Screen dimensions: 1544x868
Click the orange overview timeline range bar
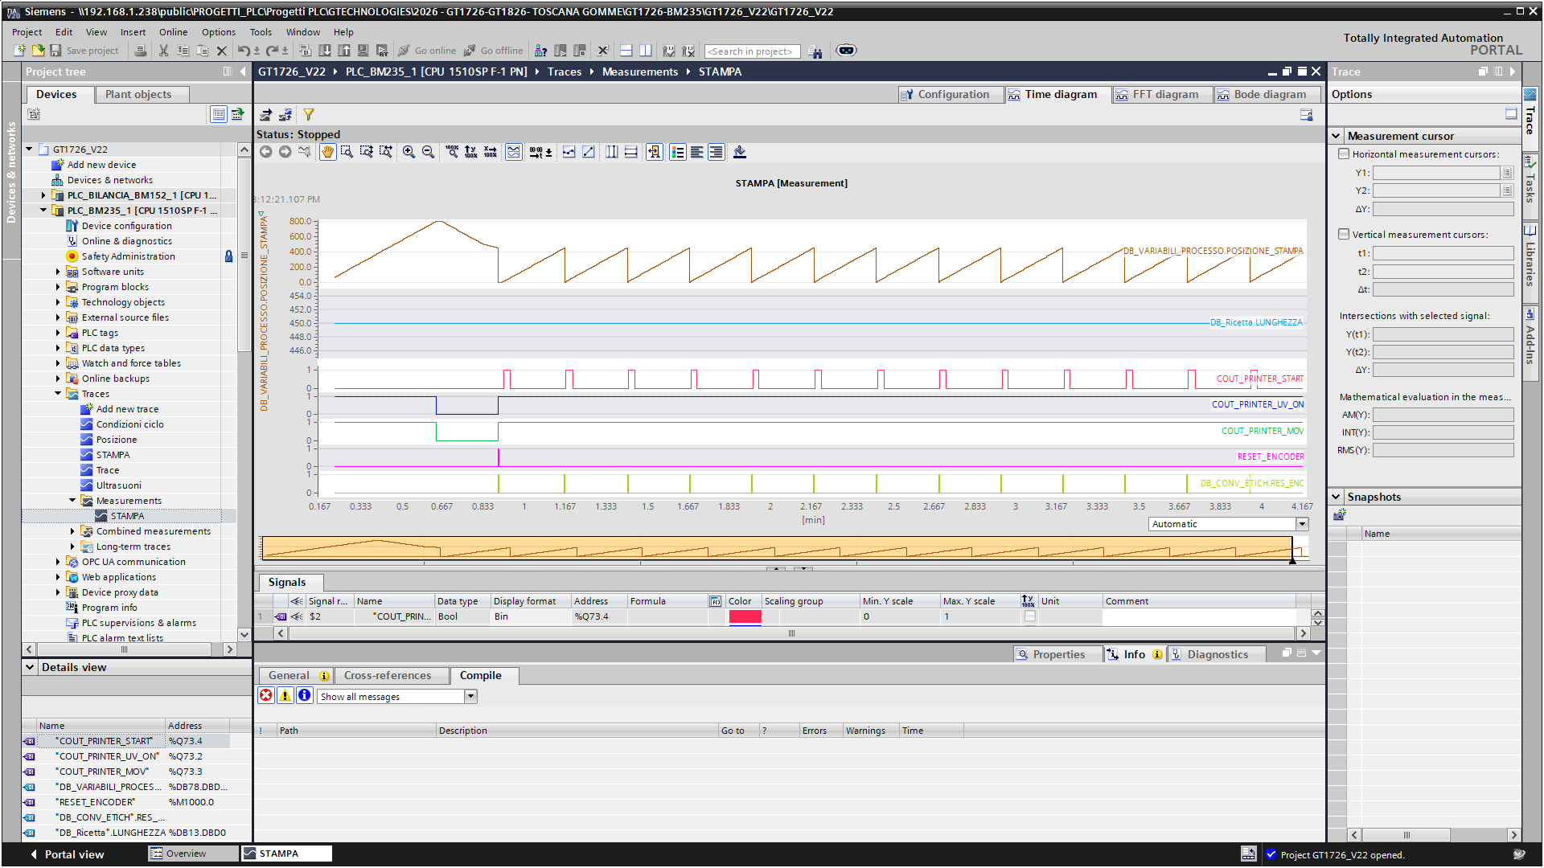click(x=777, y=548)
